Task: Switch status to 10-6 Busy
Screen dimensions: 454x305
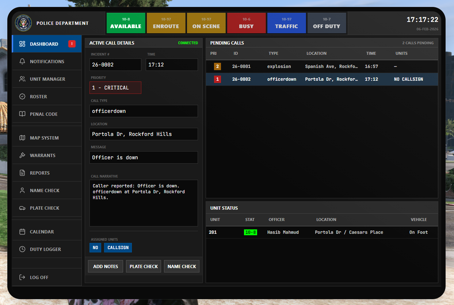Action: click(246, 23)
